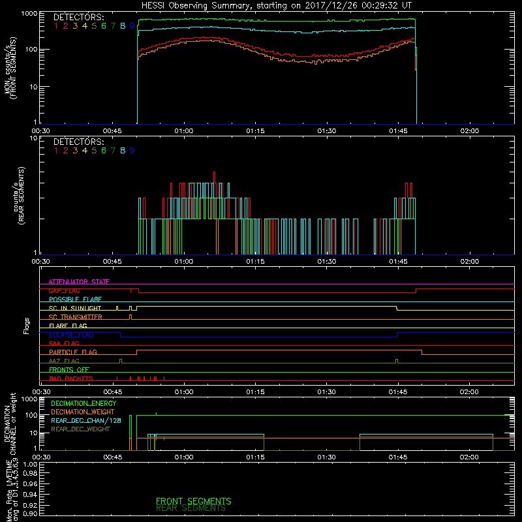This screenshot has height=522, width=522.
Task: Click the BAD_PACKETS flag label
Action: point(71,378)
